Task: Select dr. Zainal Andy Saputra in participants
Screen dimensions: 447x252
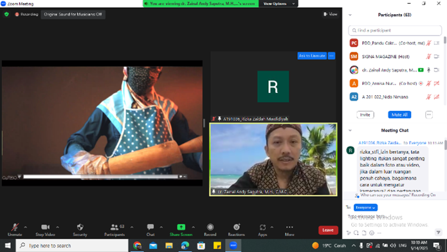Action: 395,70
